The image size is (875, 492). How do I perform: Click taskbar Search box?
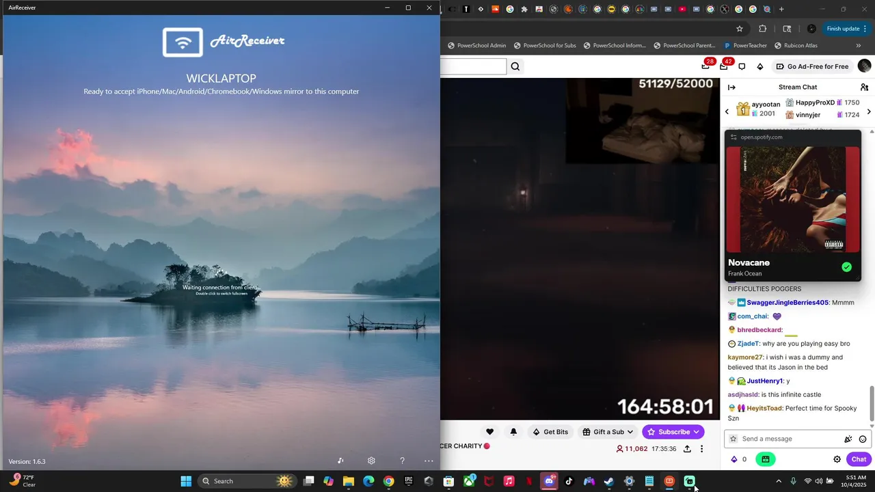point(247,481)
